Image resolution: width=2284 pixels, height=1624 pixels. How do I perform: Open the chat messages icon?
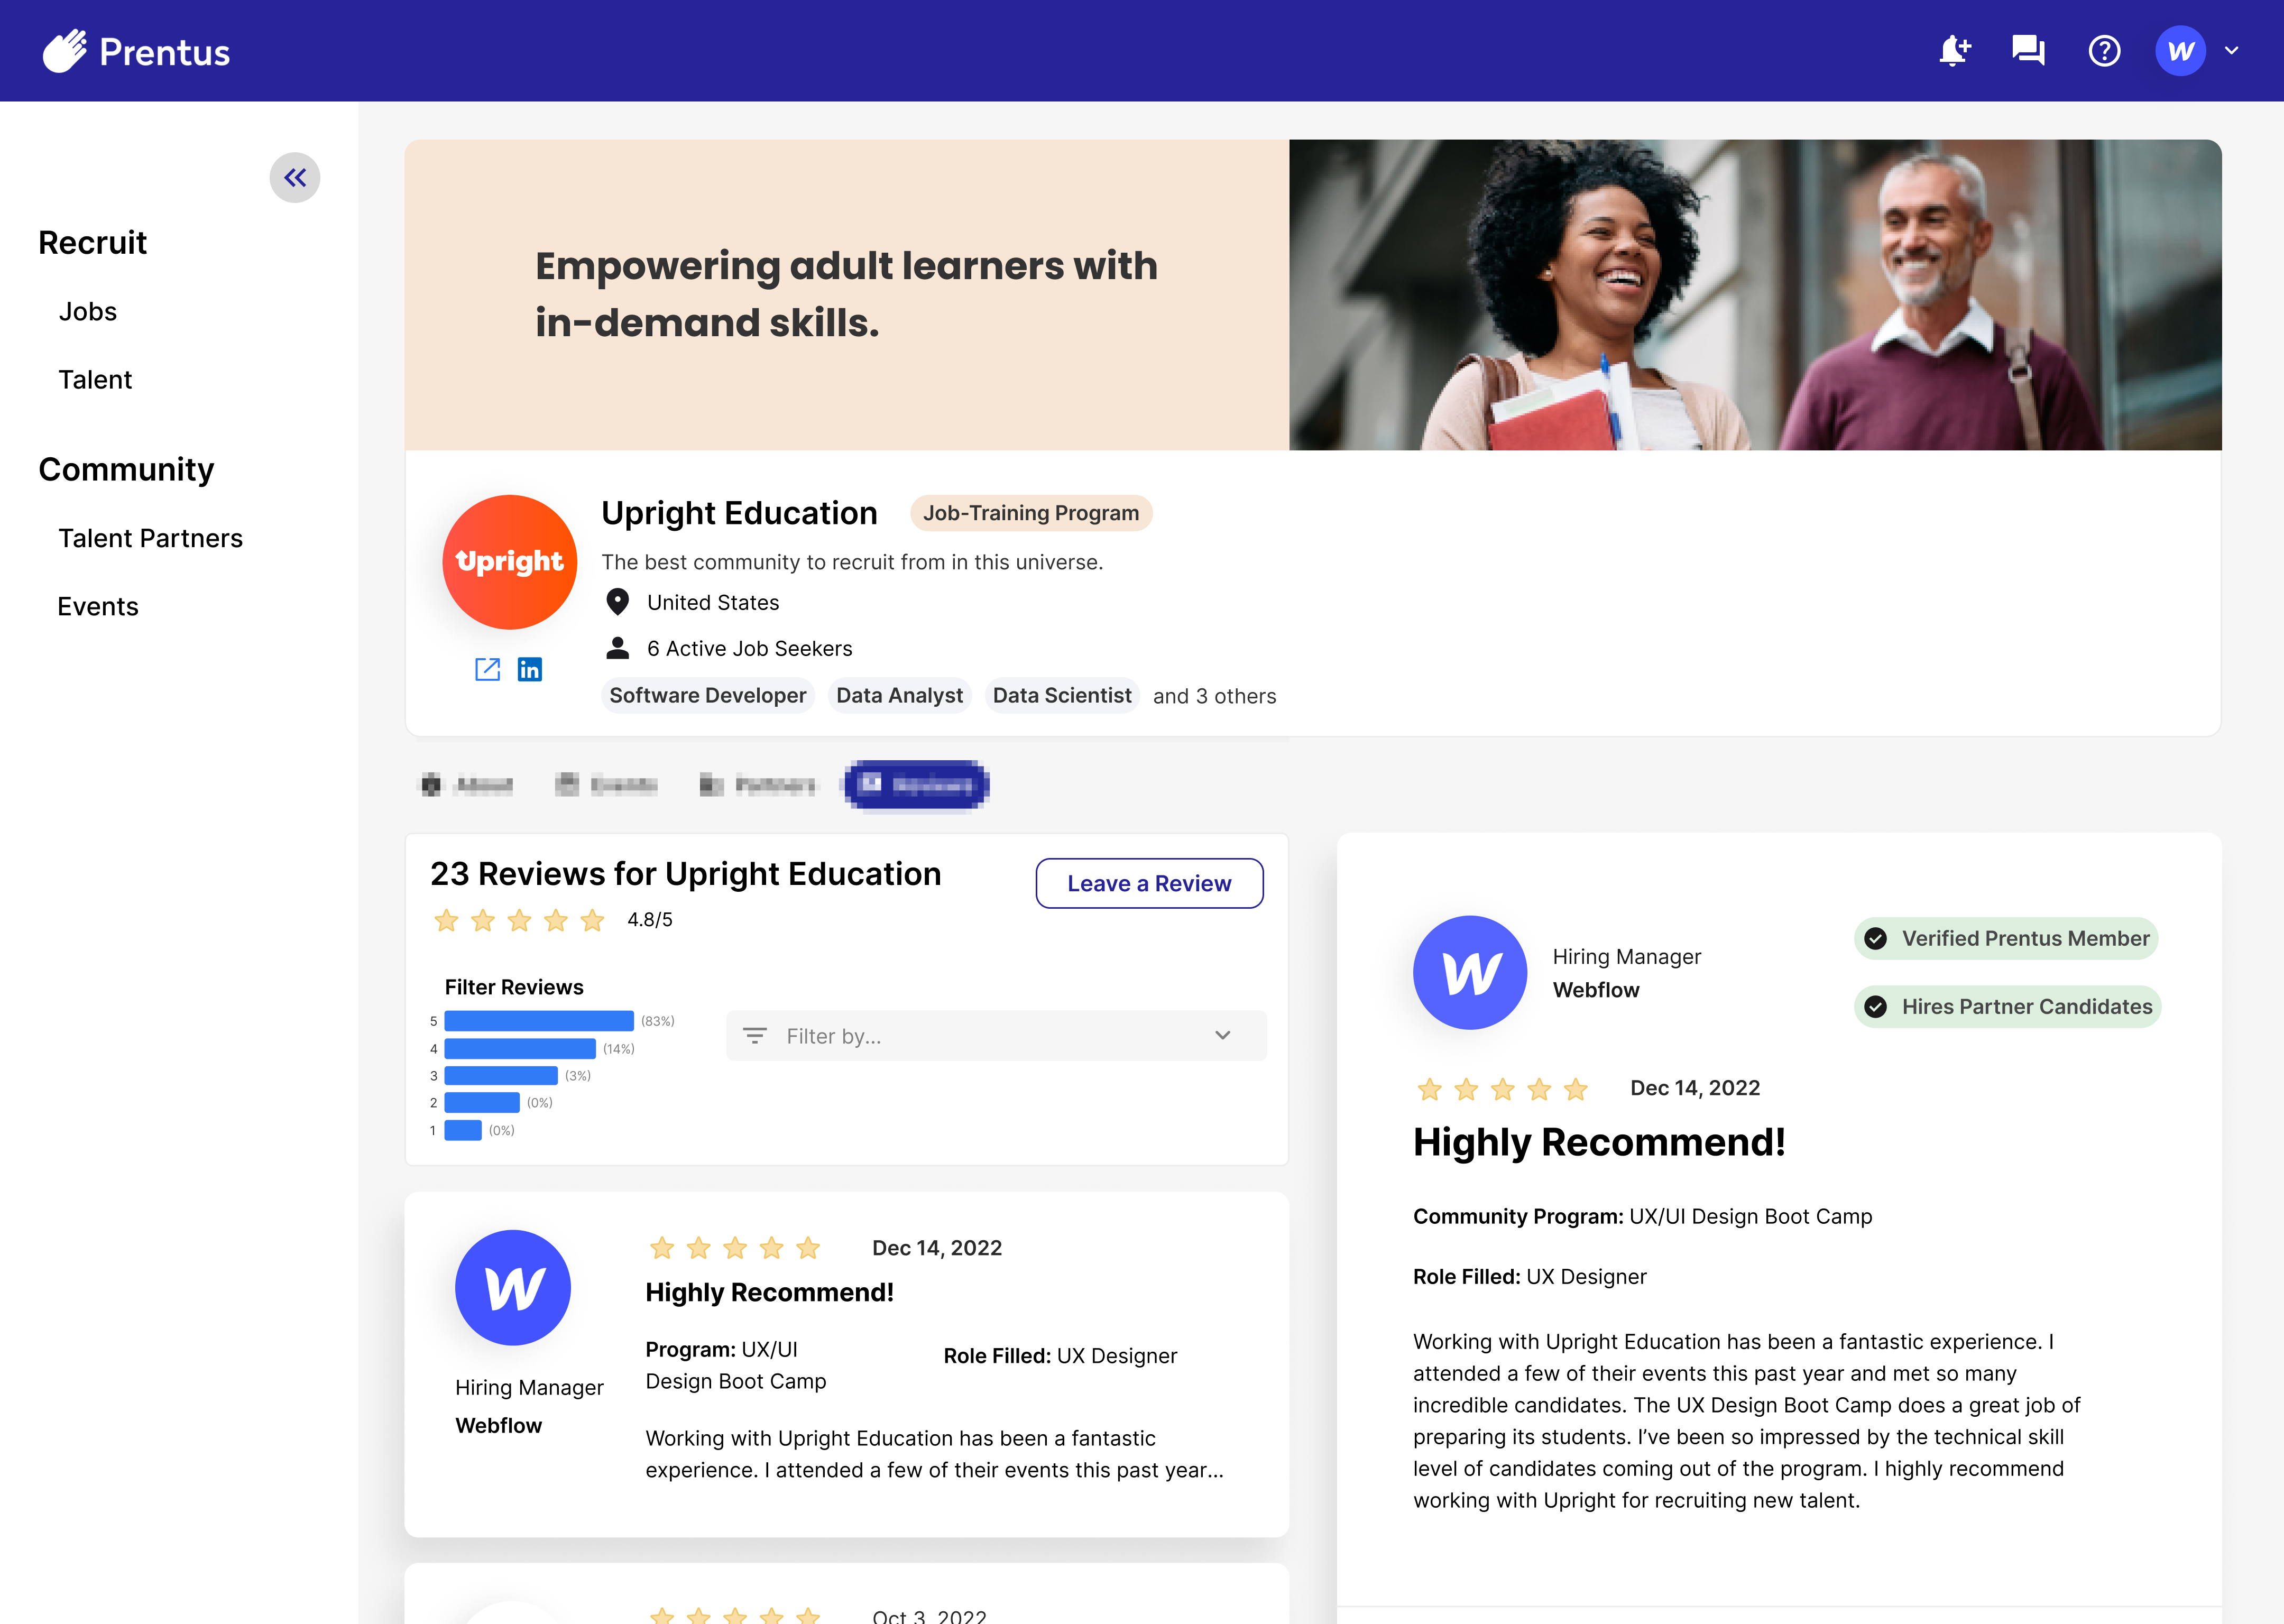tap(2028, 50)
